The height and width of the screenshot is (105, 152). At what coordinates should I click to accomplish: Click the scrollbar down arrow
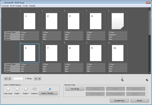point(150,72)
